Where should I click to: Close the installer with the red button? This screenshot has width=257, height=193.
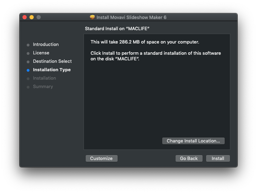25,17
